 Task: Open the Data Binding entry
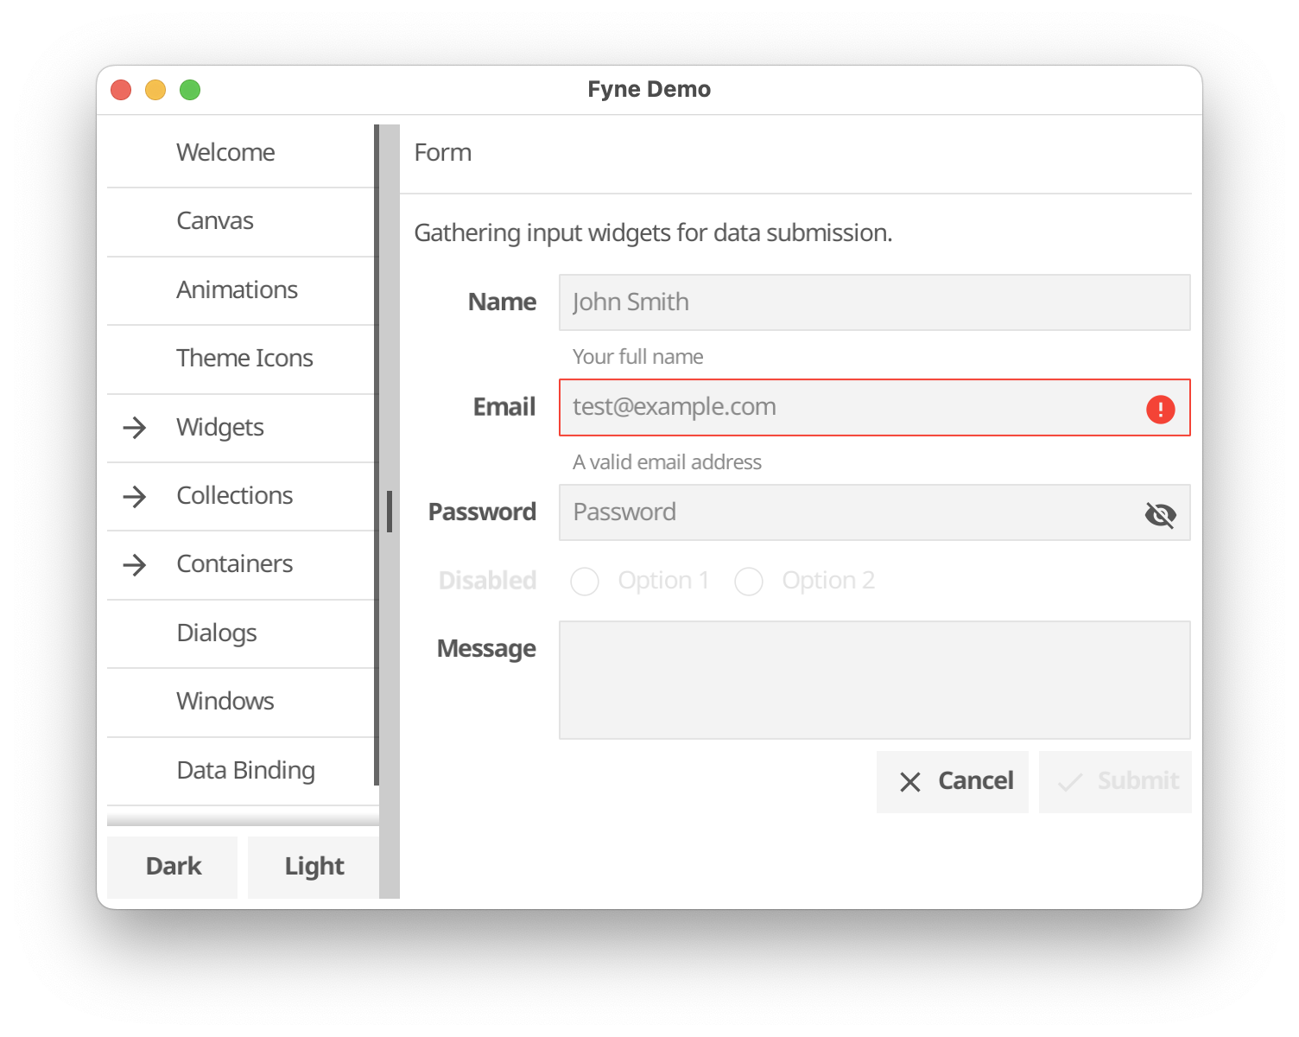(x=242, y=771)
